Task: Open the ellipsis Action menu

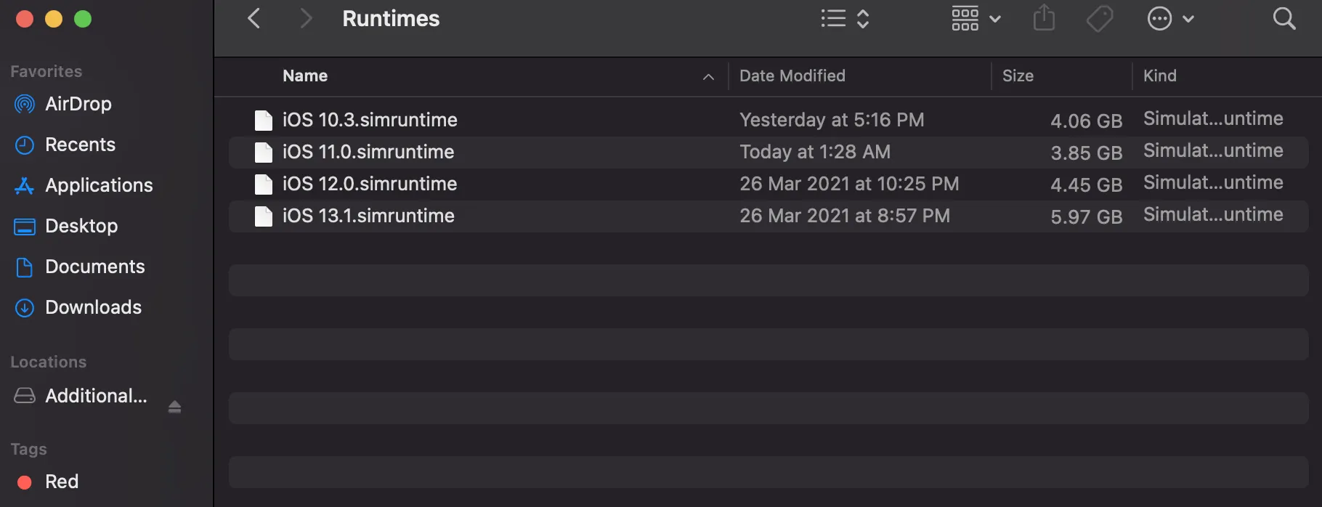Action: tap(1169, 19)
